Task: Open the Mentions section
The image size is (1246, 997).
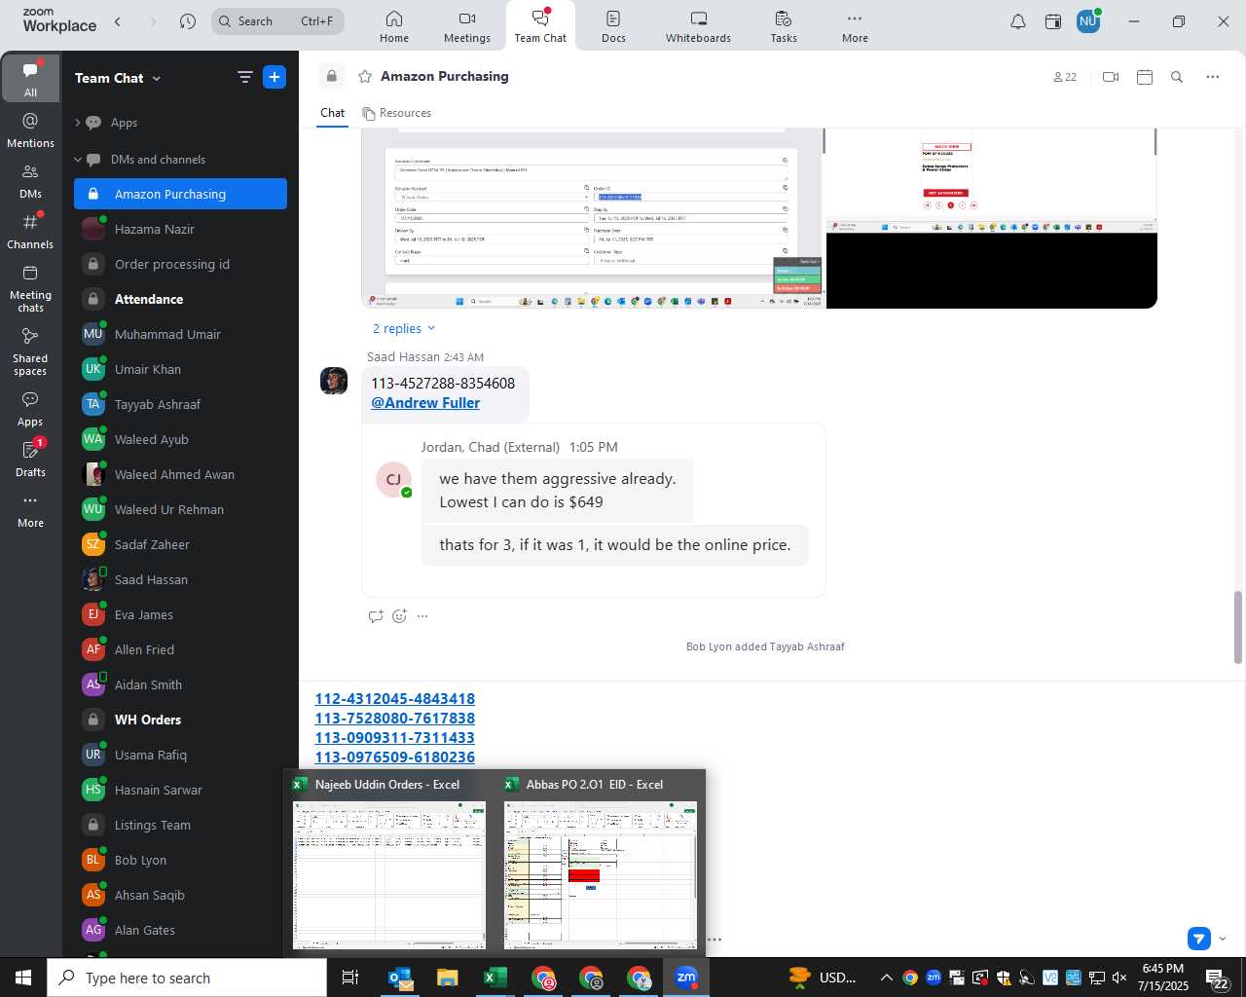Action: pos(30,129)
